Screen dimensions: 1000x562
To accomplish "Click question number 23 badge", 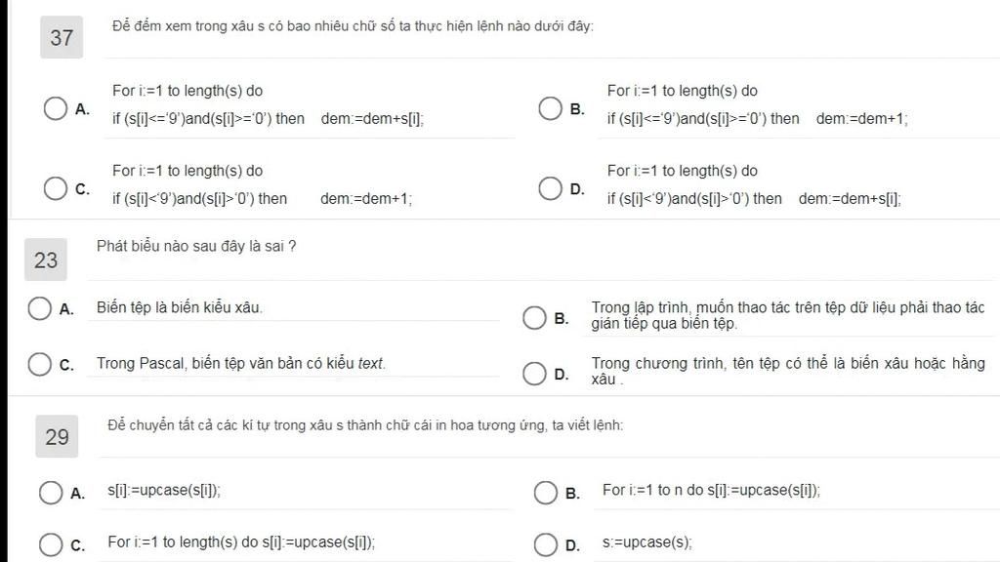I will tap(46, 260).
